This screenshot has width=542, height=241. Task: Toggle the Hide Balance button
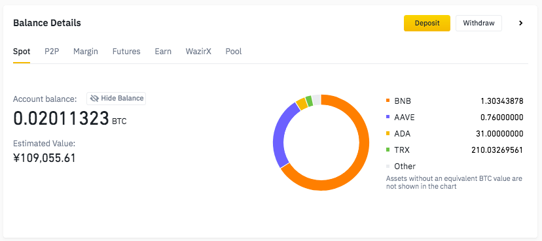click(116, 98)
